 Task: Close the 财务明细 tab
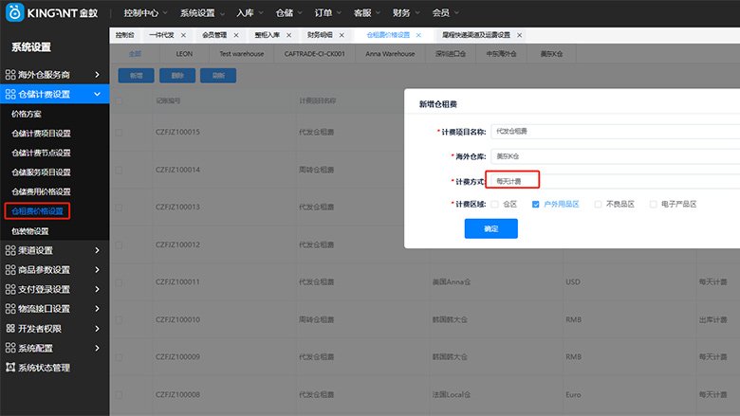pyautogui.click(x=342, y=35)
